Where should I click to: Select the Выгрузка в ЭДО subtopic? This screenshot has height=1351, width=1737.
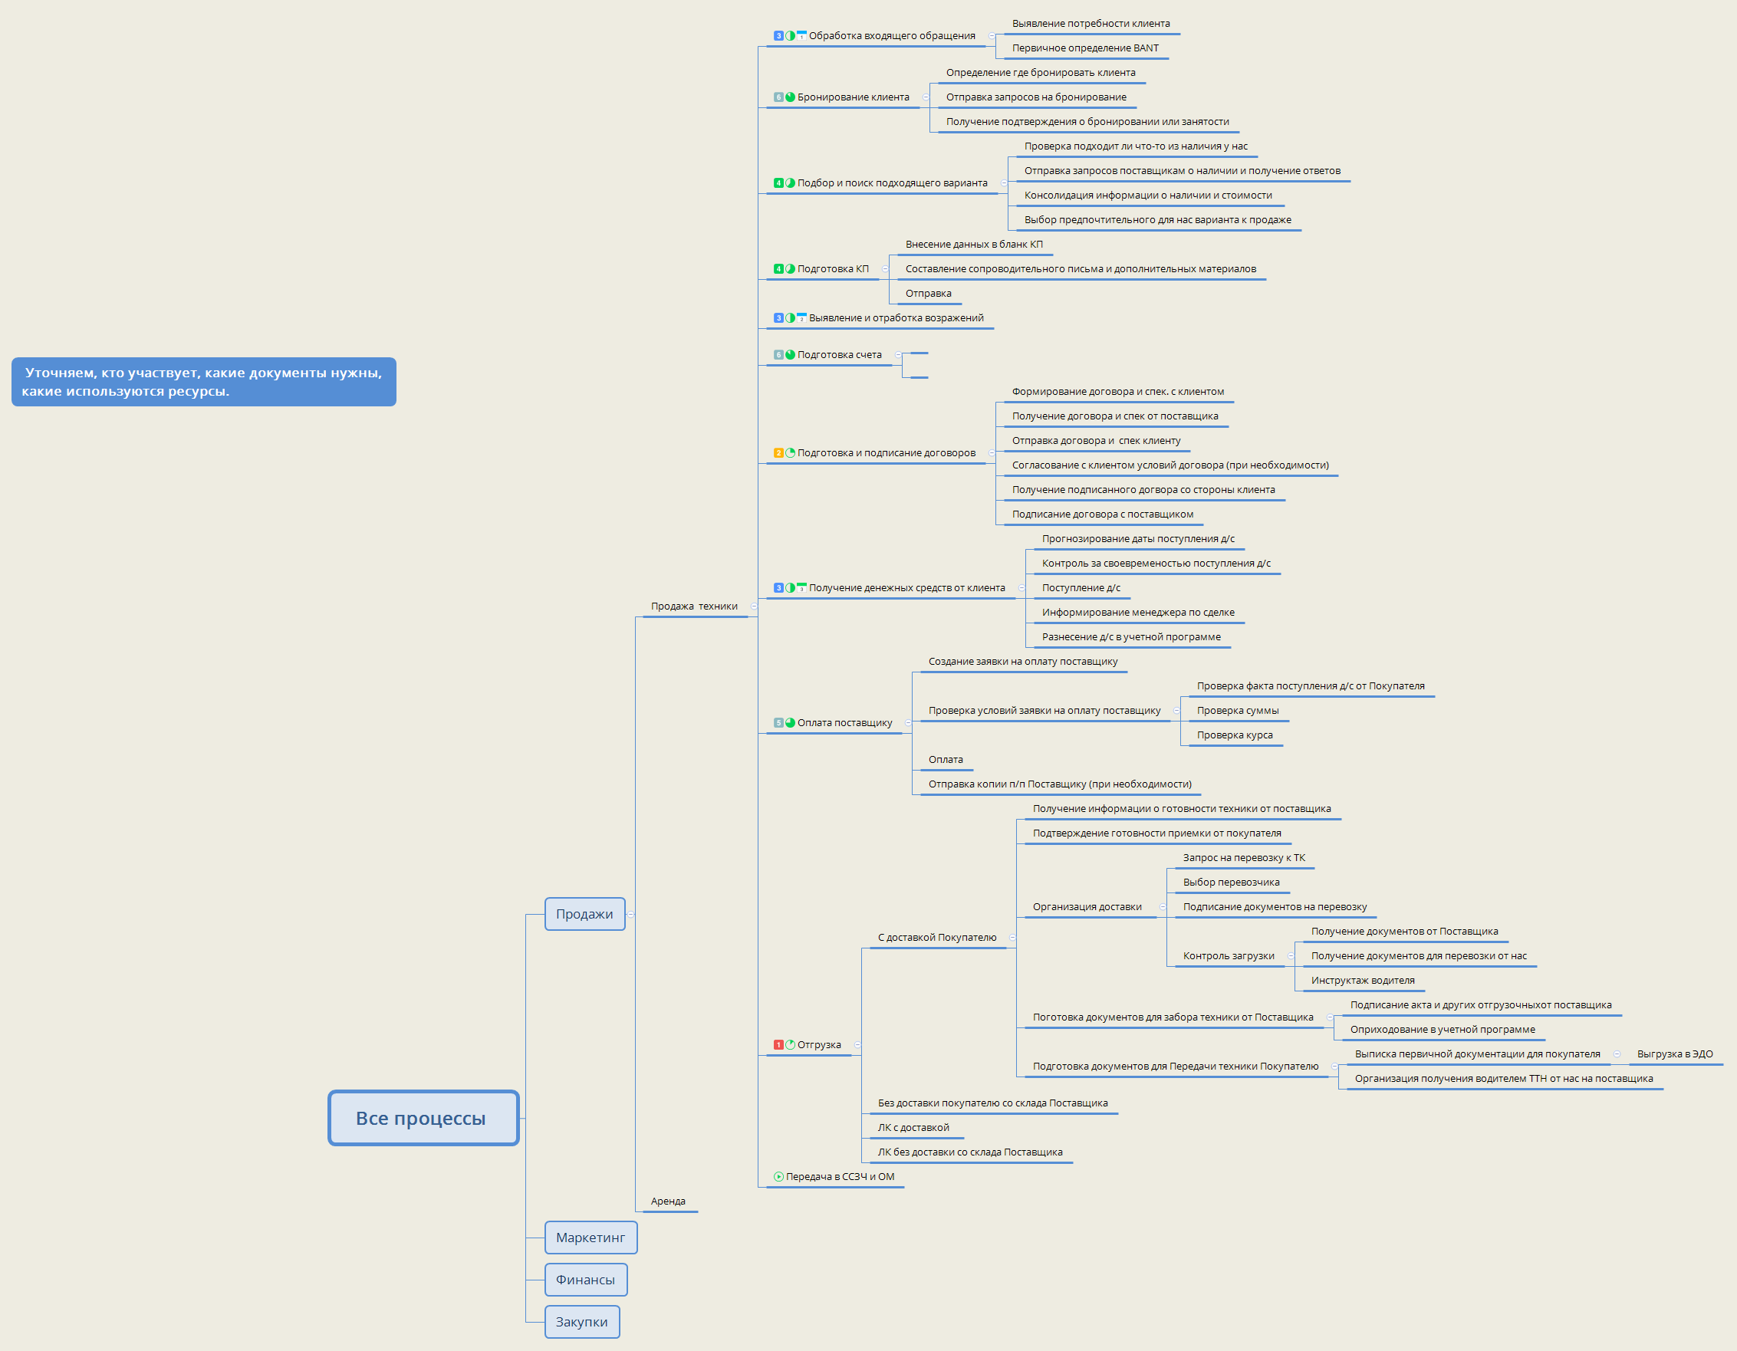point(1674,1054)
